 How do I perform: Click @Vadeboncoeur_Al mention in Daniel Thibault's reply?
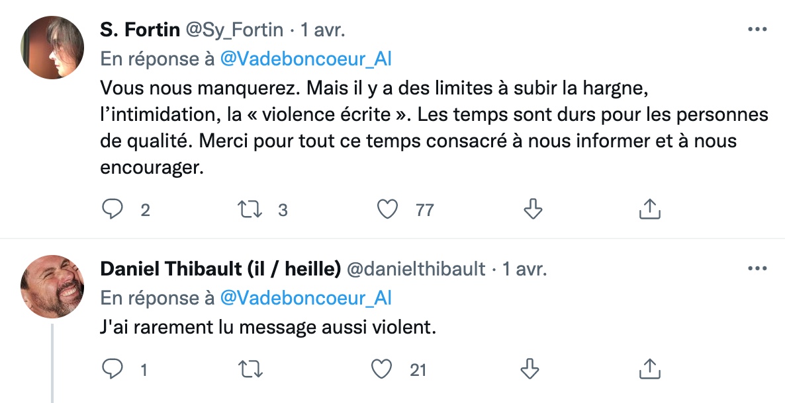(305, 298)
